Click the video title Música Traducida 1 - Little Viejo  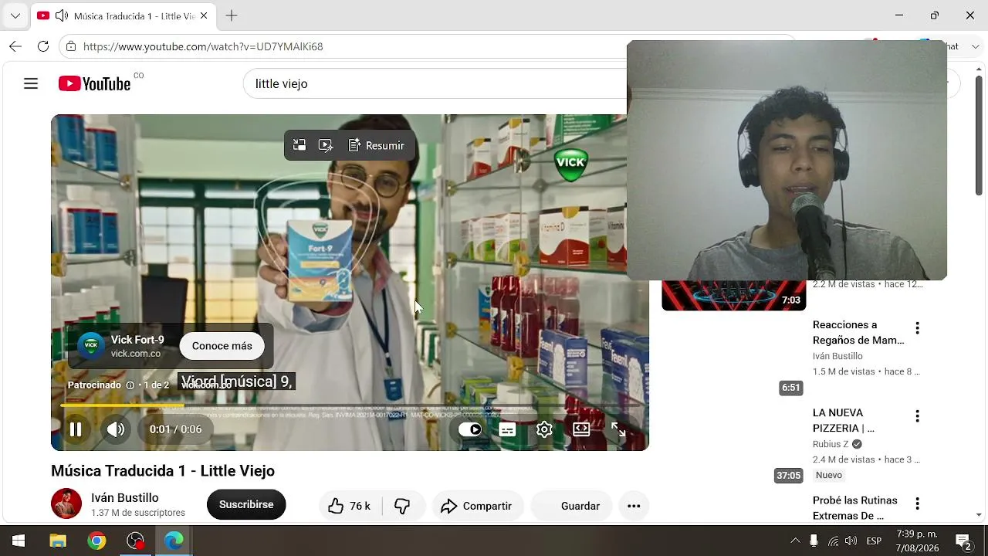pyautogui.click(x=163, y=471)
